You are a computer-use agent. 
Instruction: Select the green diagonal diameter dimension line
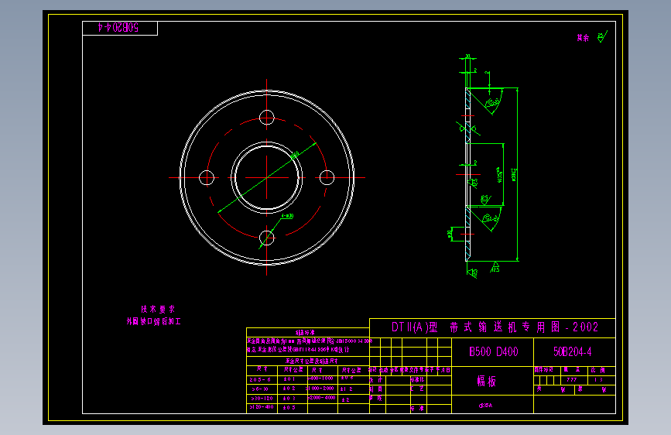267,177
